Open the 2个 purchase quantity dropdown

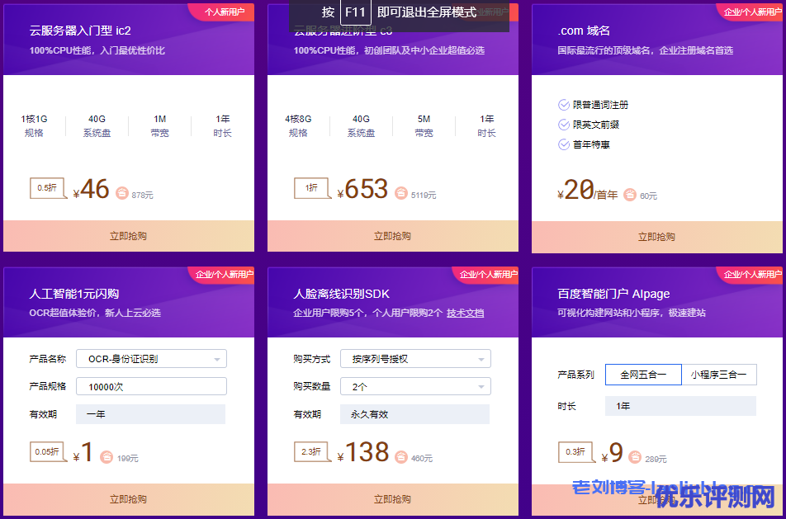(415, 386)
